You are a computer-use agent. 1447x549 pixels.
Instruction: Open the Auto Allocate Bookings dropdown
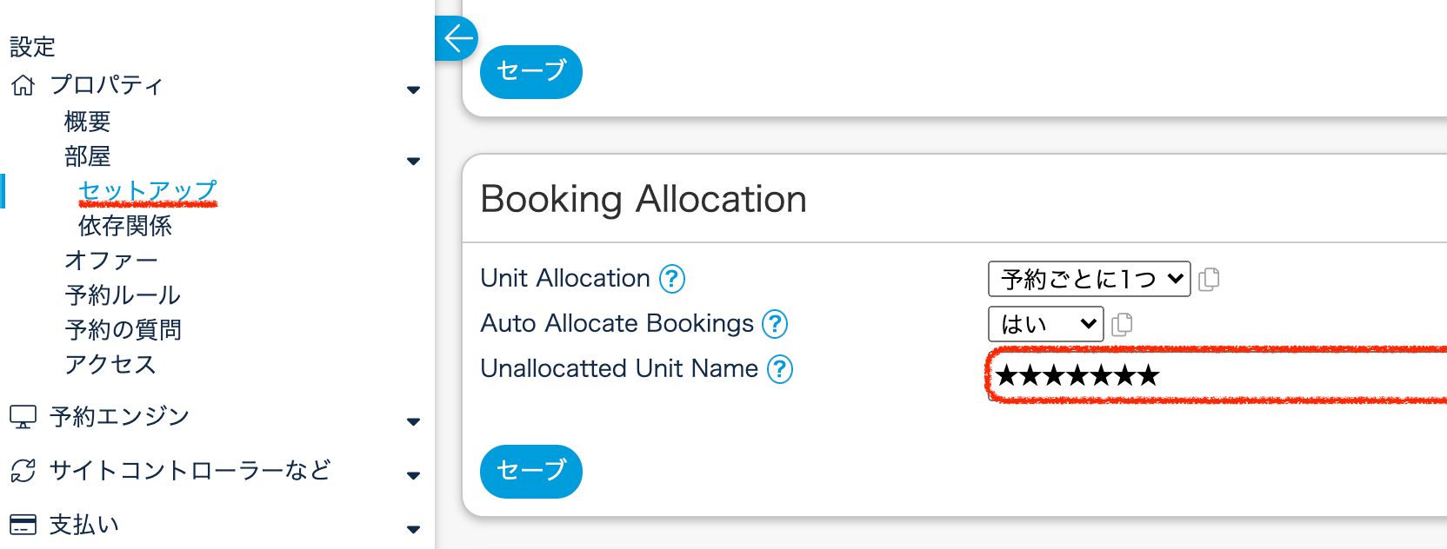point(1045,324)
